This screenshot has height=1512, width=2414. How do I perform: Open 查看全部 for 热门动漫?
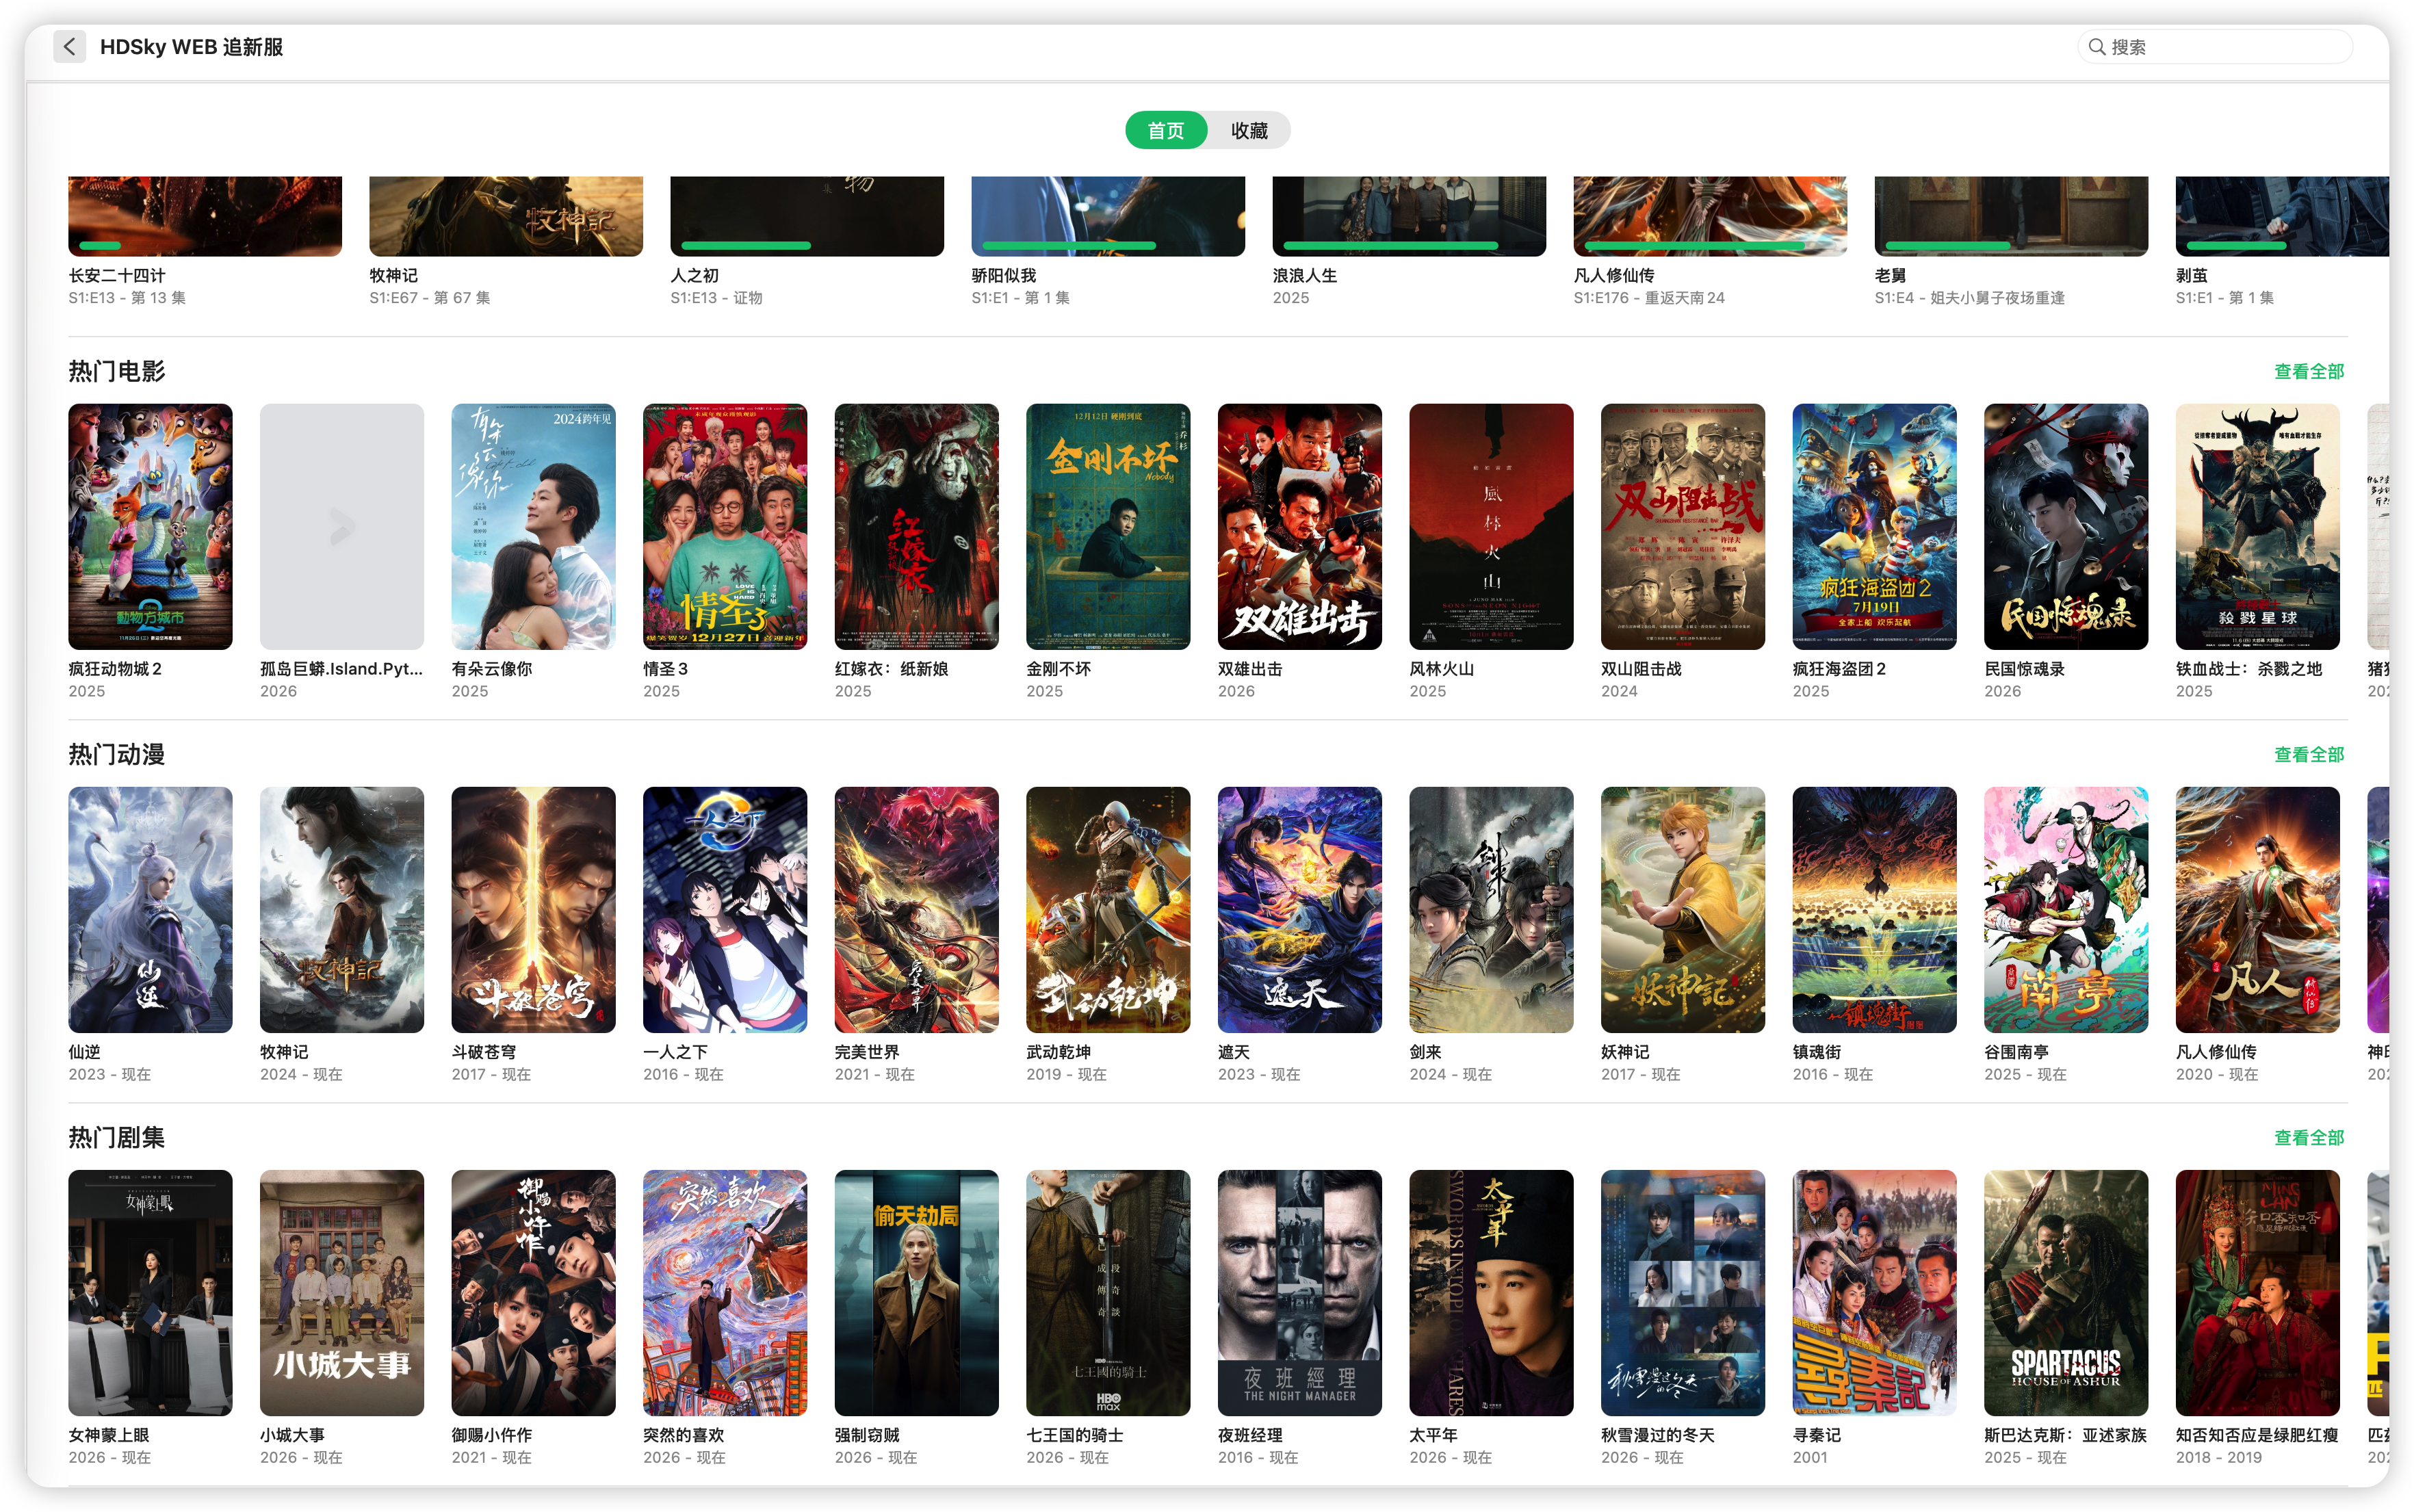[x=2308, y=754]
